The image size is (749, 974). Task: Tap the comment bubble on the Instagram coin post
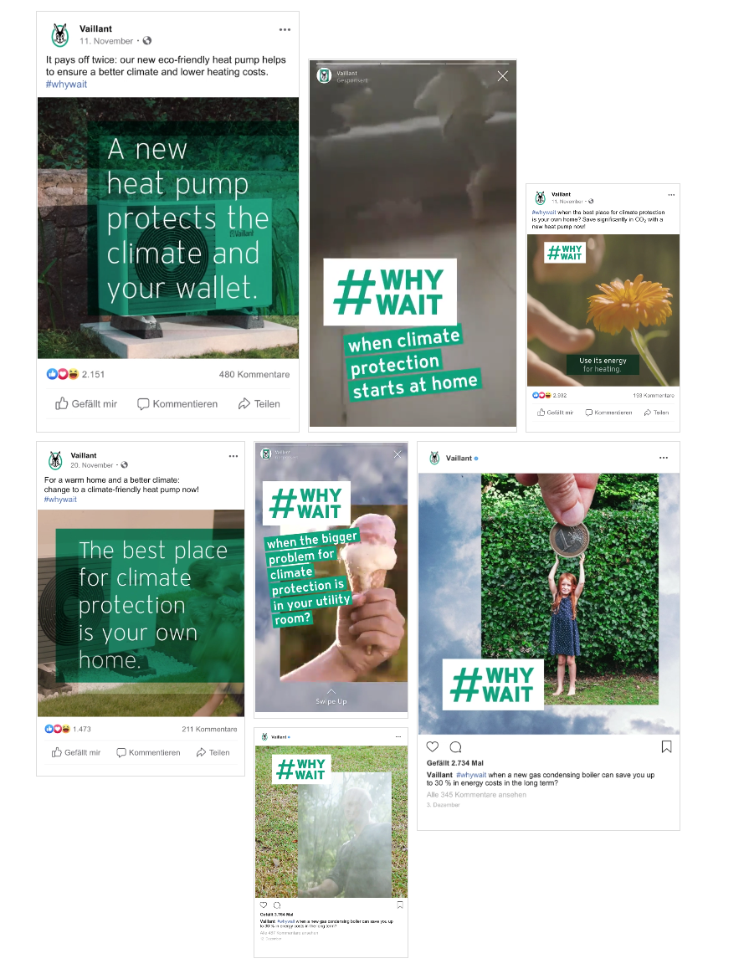click(456, 746)
